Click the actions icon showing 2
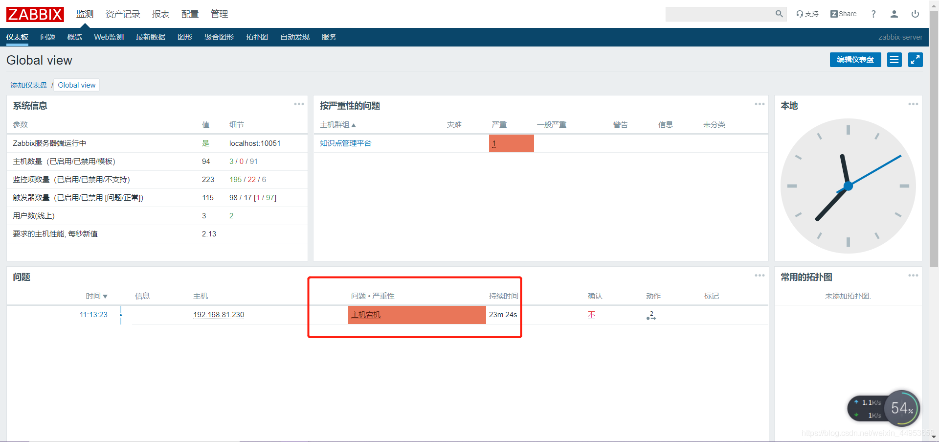939x442 pixels. click(651, 315)
